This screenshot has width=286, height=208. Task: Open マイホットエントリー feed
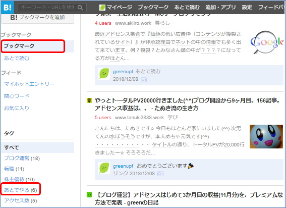point(29,84)
